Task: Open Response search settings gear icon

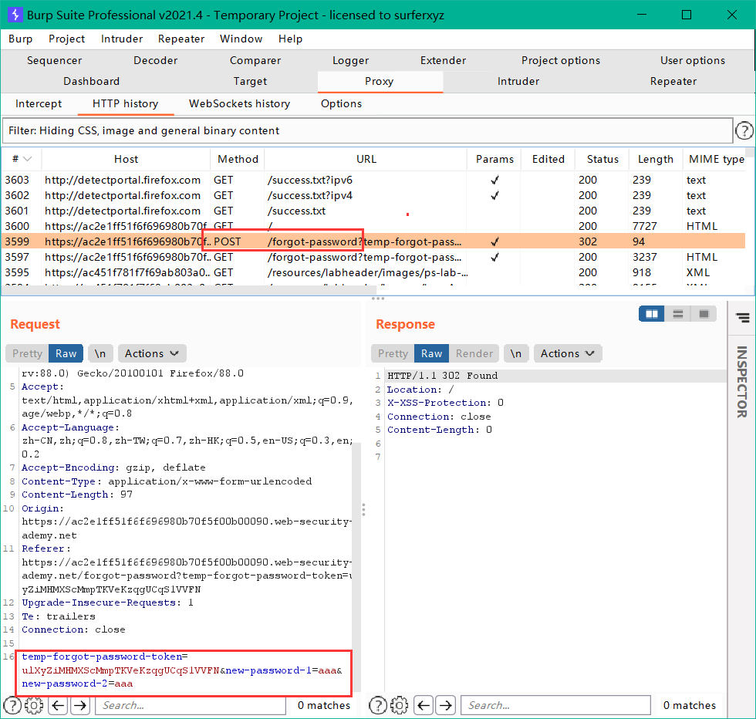Action: 400,705
